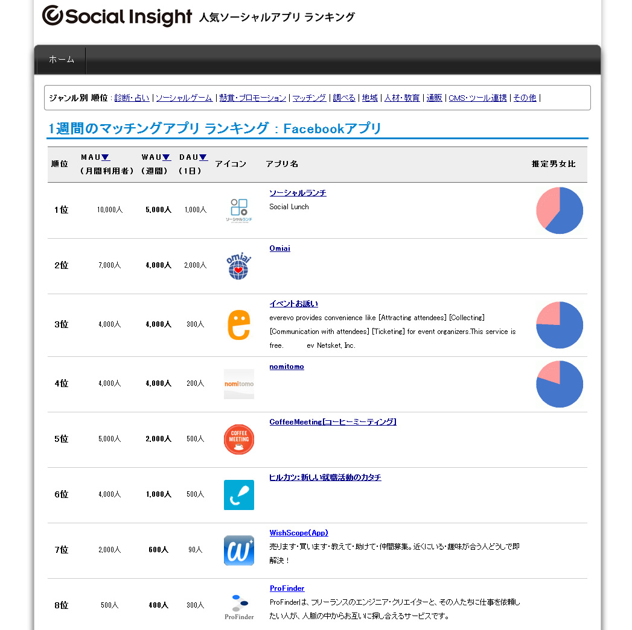Click the gender ratio pie for nomitomo
This screenshot has height=630, width=632.
pos(560,384)
